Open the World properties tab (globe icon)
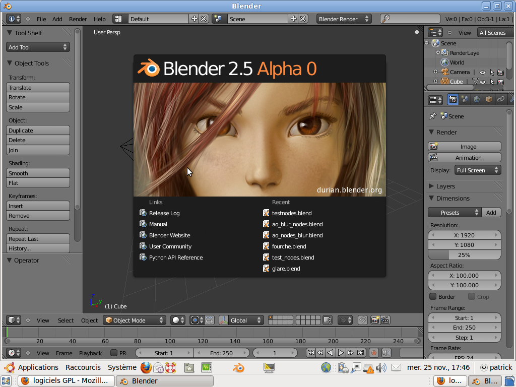This screenshot has width=516, height=387. point(477,99)
